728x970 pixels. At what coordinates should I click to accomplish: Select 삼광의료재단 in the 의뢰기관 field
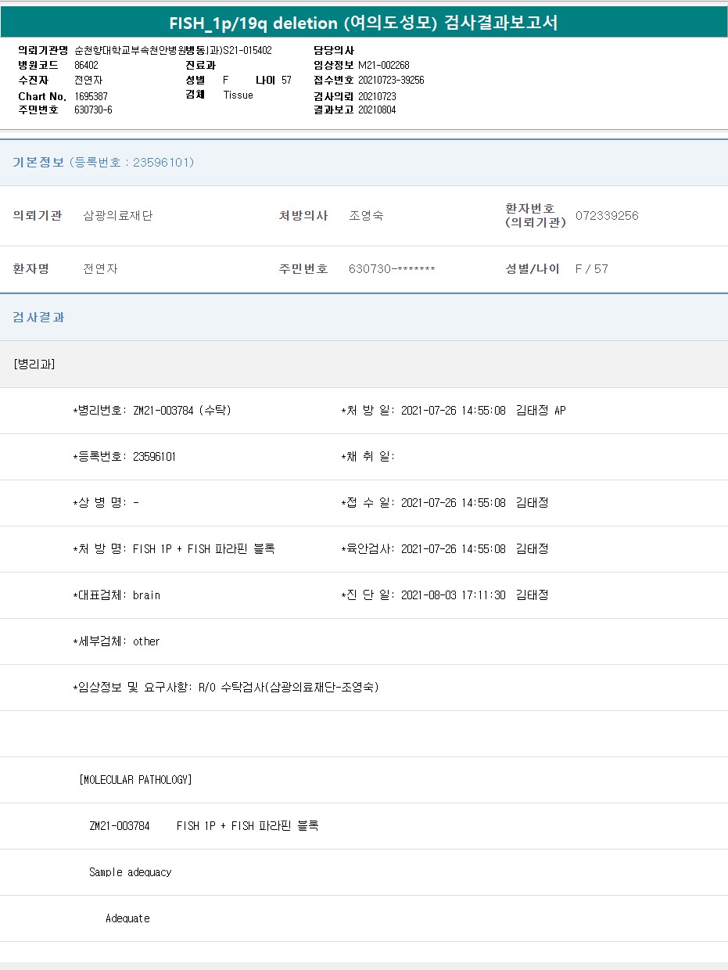118,216
